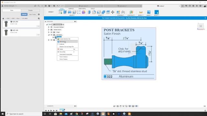Open the A25-200 file thumbnail
This screenshot has height=116, width=207.
click(6, 24)
